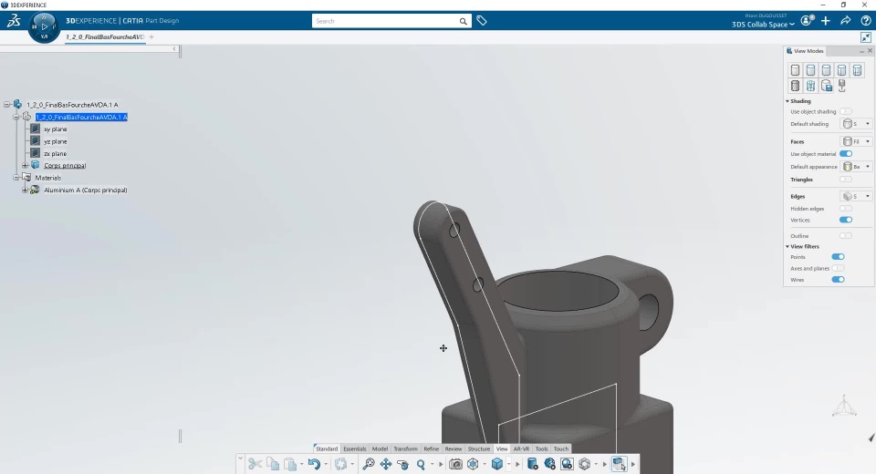Toggle the Outline switch

pos(846,235)
